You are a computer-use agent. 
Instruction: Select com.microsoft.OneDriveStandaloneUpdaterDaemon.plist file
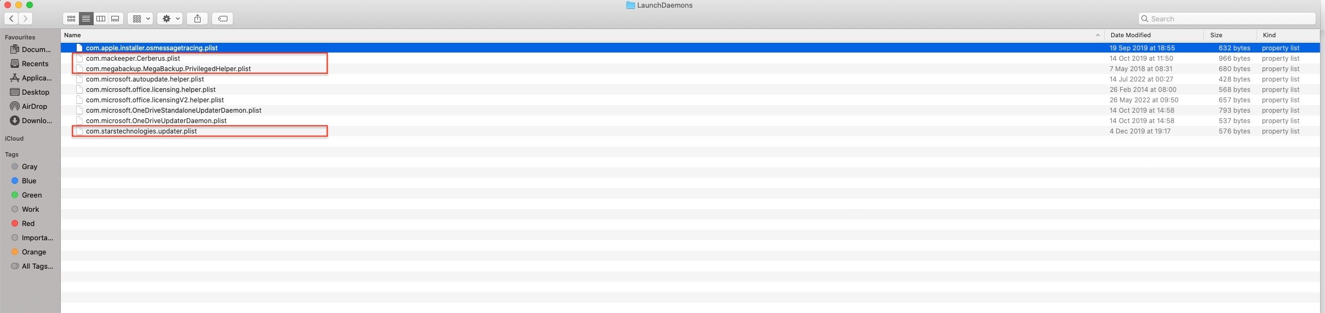point(690,110)
